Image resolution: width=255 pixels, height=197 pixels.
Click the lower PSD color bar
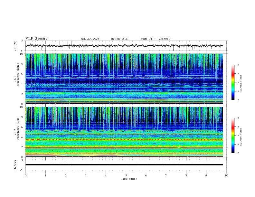[233, 136]
